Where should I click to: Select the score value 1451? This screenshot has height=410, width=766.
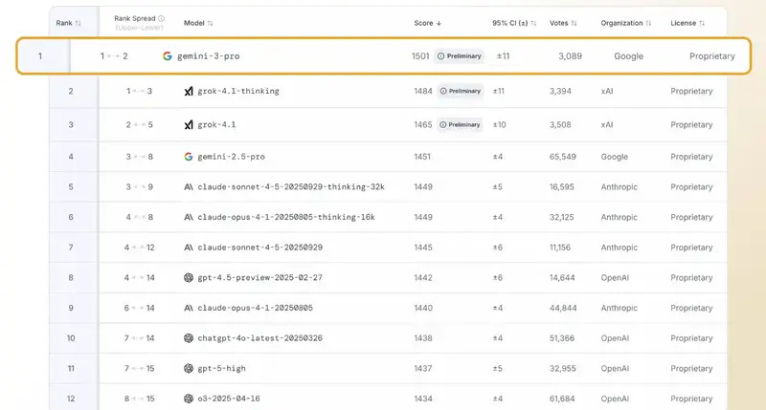click(x=422, y=157)
